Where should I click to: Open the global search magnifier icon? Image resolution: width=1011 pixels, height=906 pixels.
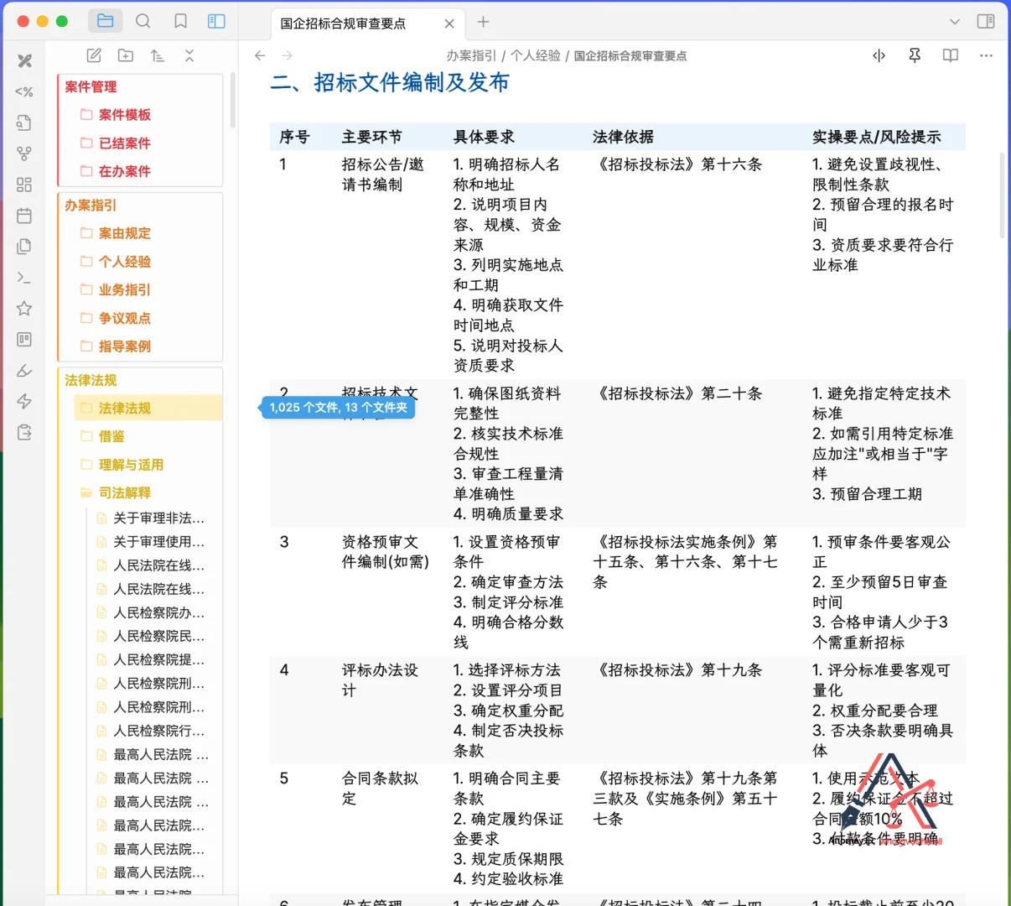pos(143,21)
